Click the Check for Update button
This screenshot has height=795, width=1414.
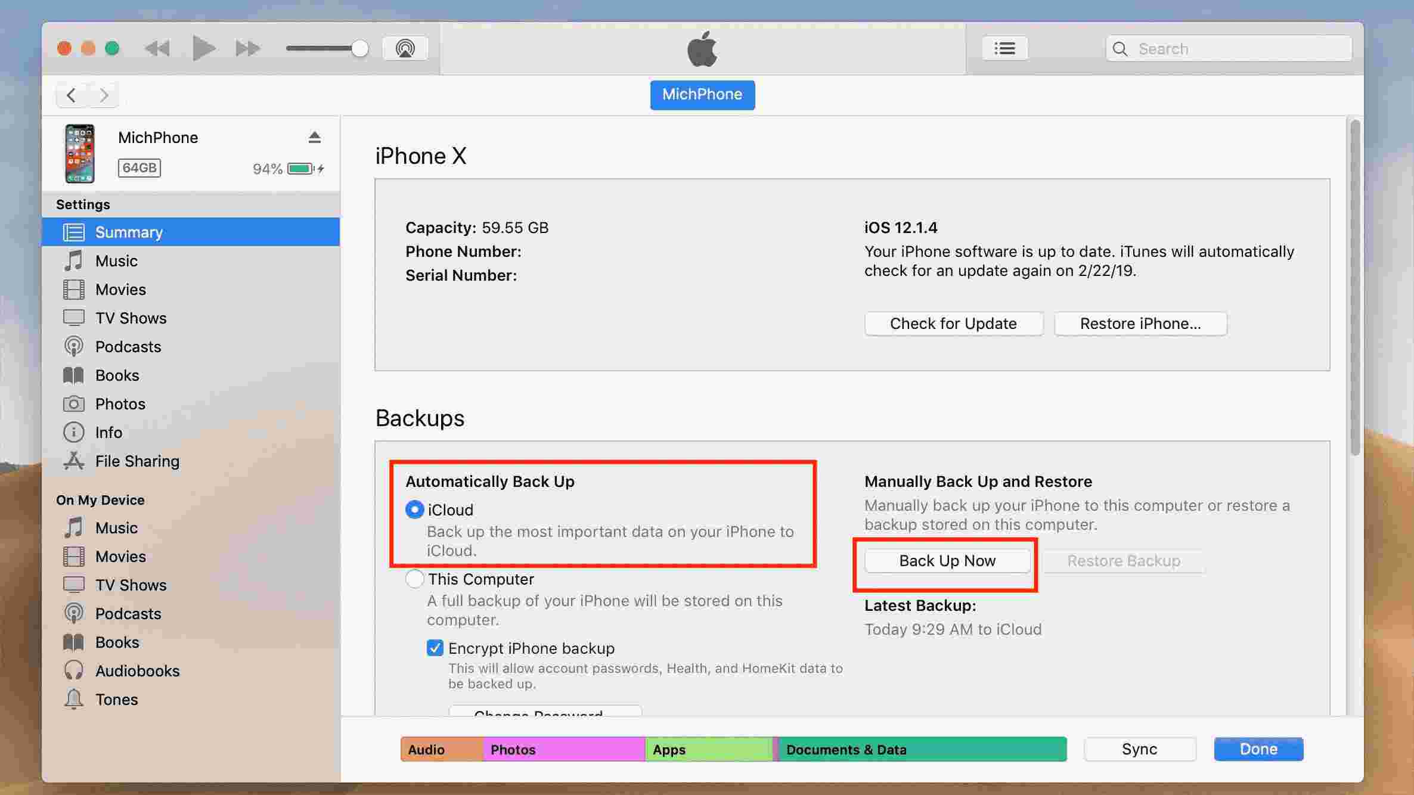tap(953, 323)
